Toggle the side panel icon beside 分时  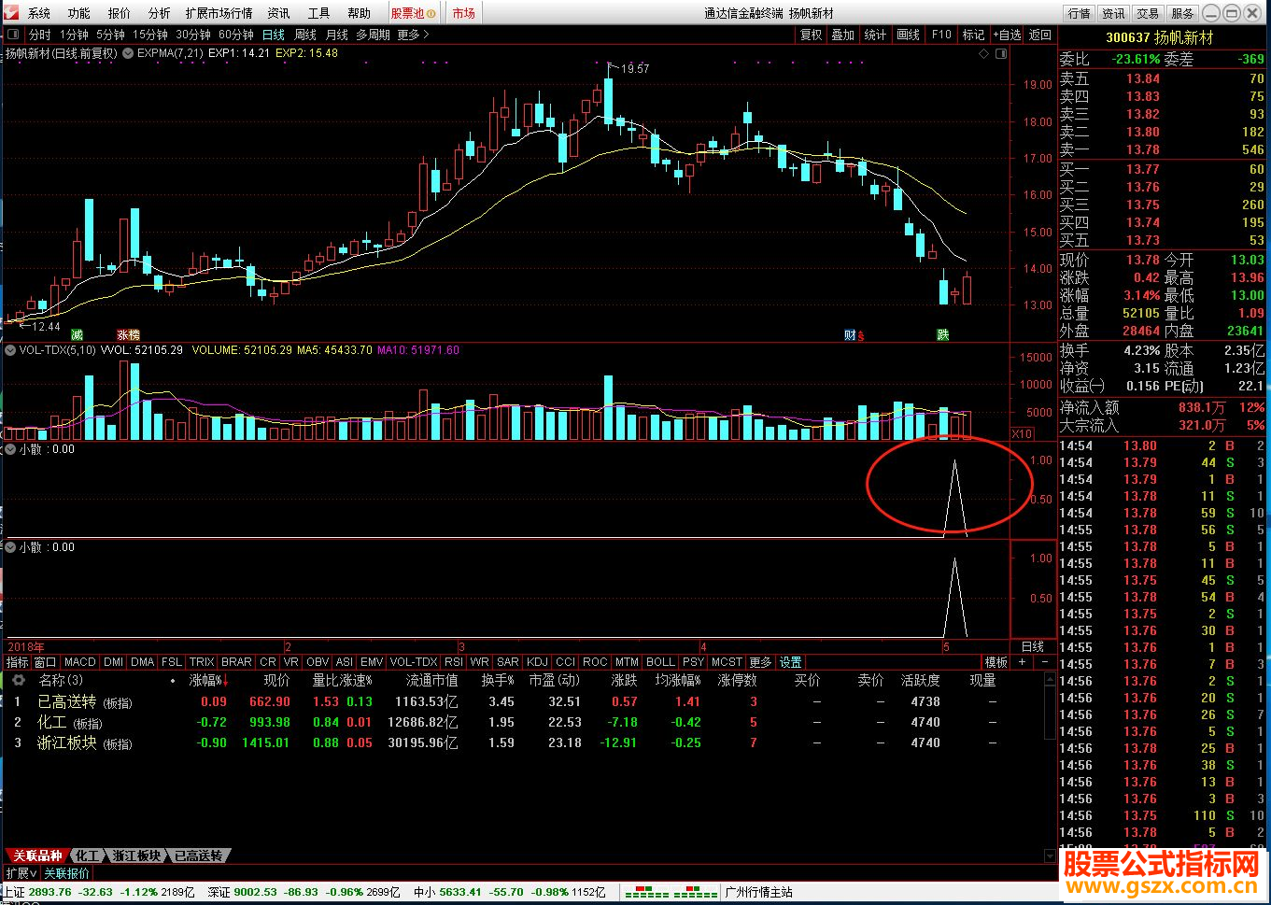click(13, 35)
